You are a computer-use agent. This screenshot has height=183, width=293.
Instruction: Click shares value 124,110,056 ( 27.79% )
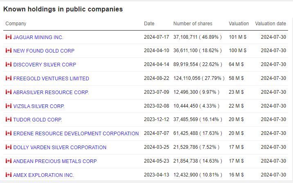point(199,78)
